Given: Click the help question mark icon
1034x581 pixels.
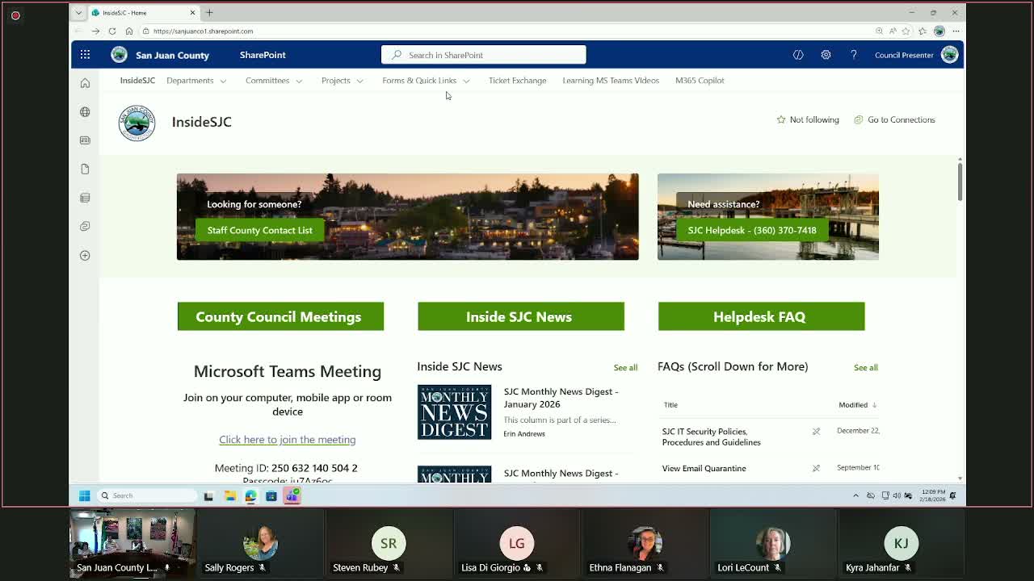Looking at the screenshot, I should (853, 55).
